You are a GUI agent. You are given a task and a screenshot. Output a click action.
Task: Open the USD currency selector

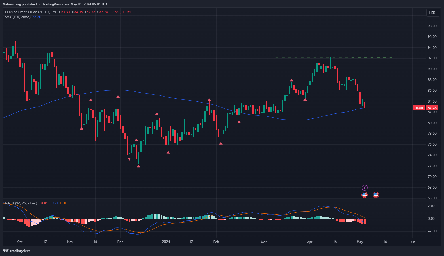pos(433,13)
